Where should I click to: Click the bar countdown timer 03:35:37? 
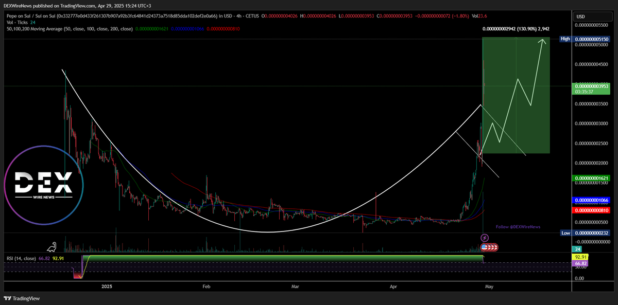[x=585, y=92]
